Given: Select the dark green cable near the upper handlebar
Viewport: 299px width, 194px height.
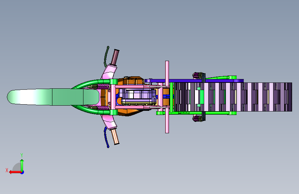Looking at the screenshot, I should click(107, 57).
